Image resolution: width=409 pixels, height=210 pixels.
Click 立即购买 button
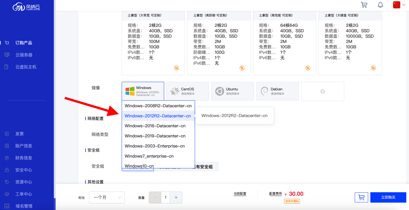click(x=388, y=198)
